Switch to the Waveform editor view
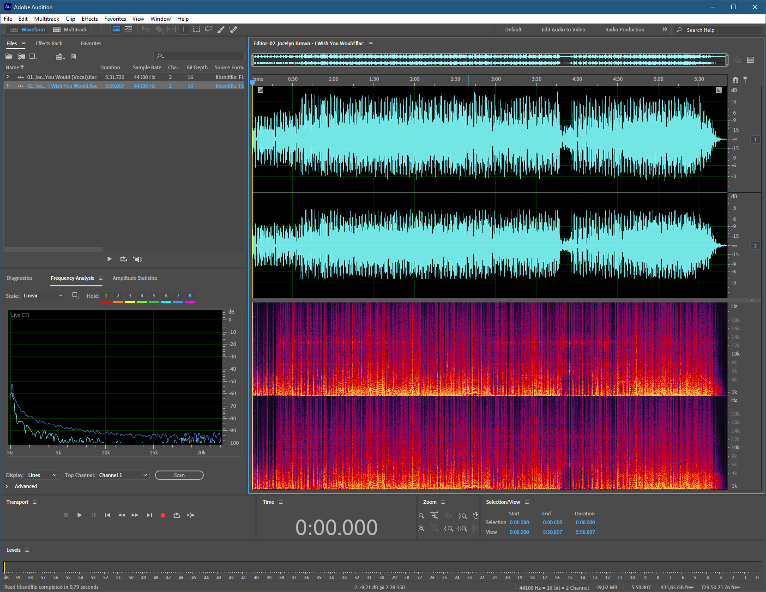The width and height of the screenshot is (766, 592). (x=28, y=30)
